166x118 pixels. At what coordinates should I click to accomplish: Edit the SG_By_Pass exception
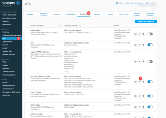coord(139,107)
